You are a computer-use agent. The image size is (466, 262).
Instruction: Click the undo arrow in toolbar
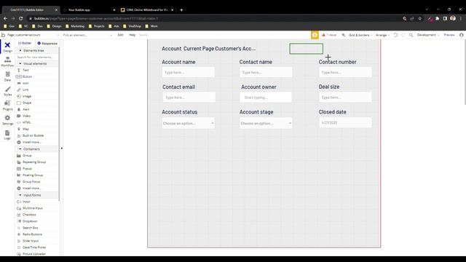(395, 35)
